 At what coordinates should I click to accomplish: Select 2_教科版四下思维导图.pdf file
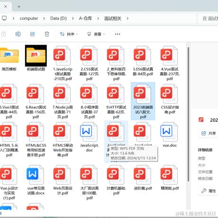(116, 63)
